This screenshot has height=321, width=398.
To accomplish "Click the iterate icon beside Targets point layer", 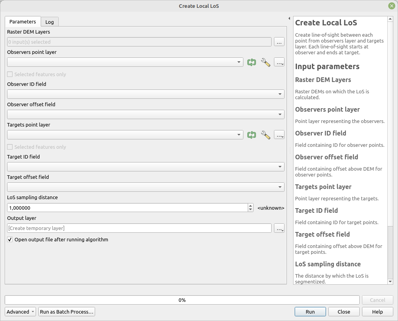I will (x=252, y=135).
